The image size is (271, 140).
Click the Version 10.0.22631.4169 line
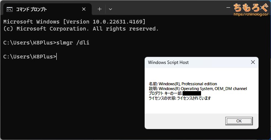(74, 22)
